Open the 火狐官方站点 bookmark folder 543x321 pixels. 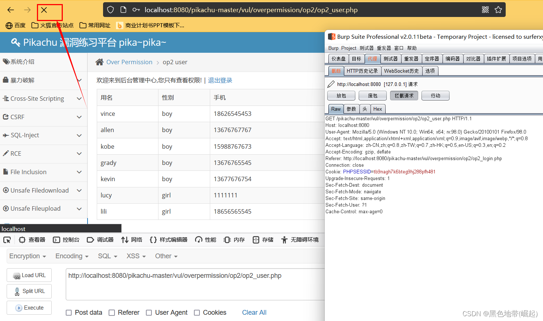52,25
